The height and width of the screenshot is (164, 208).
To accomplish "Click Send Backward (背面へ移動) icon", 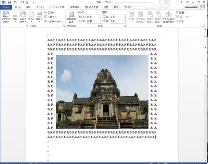I will click(x=158, y=17).
